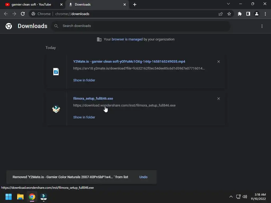Screen dimensions: 271x203
Task: Open the network status tray icon
Action: point(238,197)
